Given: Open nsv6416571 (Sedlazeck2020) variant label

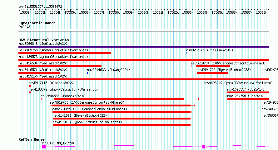Looking at the screenshot, I should point(43,70).
